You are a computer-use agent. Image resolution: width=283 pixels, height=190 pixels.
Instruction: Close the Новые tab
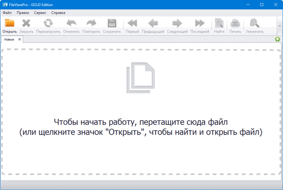point(19,39)
